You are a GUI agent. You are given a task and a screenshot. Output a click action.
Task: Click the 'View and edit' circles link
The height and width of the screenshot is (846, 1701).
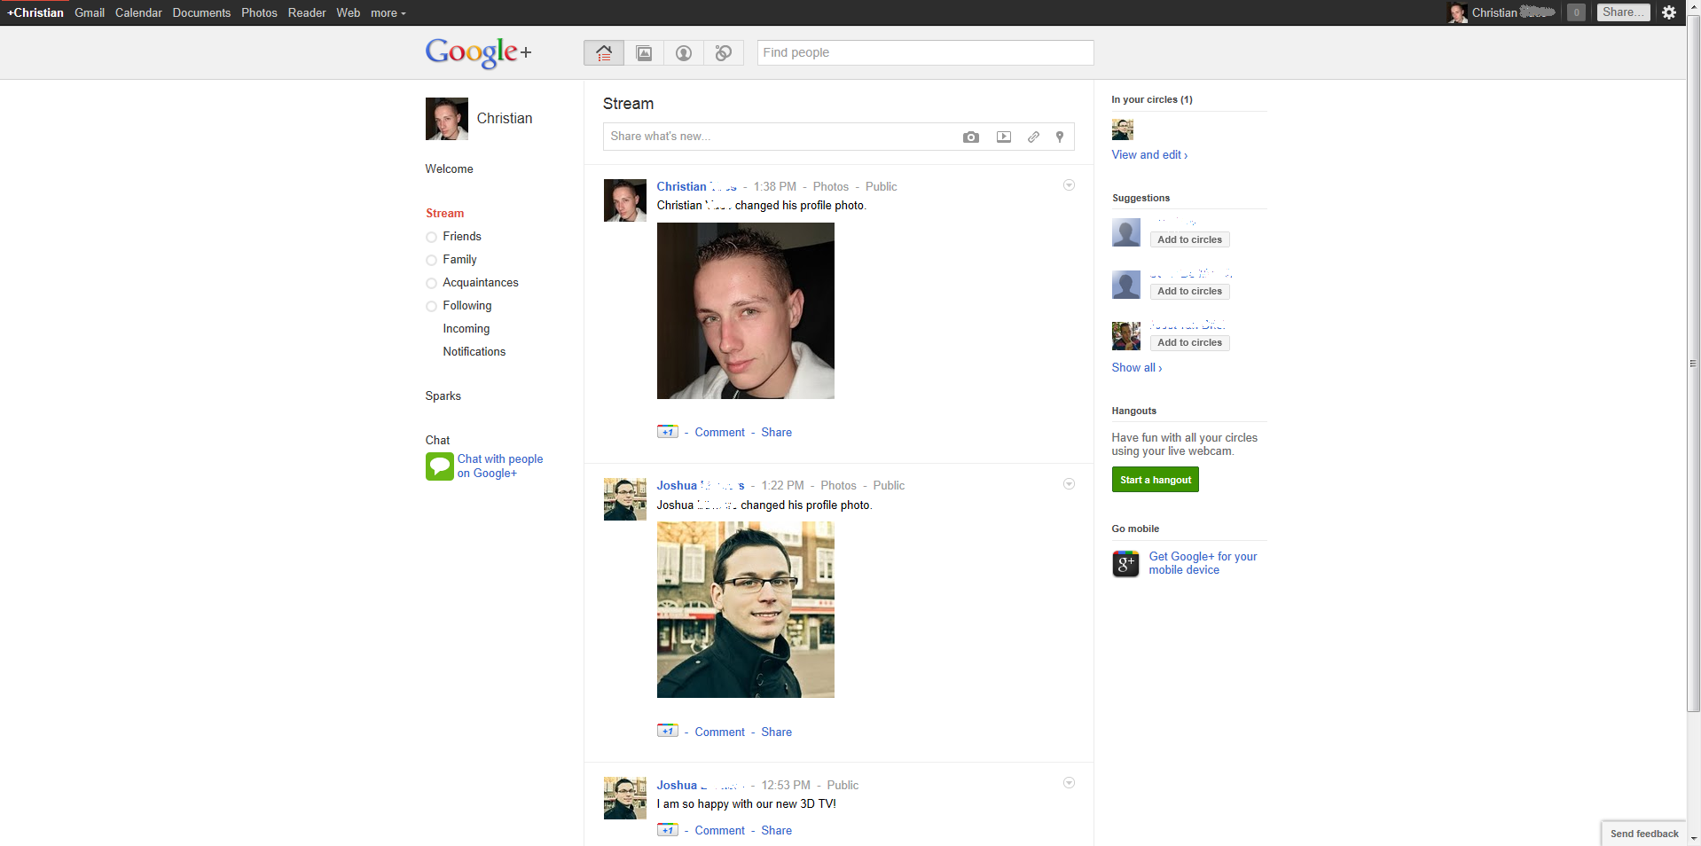(x=1149, y=155)
